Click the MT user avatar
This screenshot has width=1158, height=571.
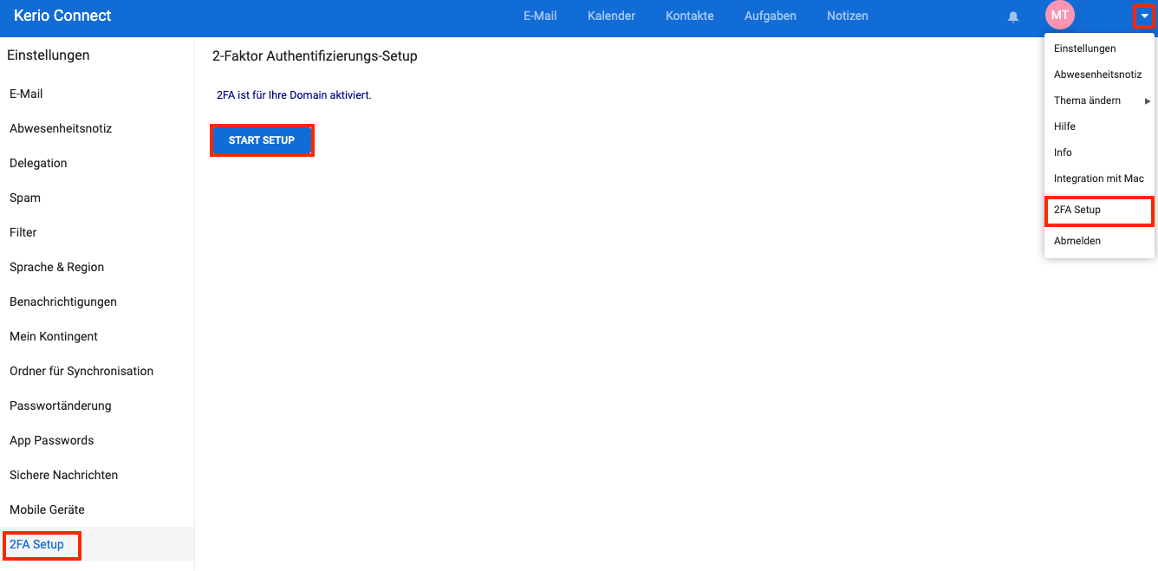click(x=1059, y=15)
